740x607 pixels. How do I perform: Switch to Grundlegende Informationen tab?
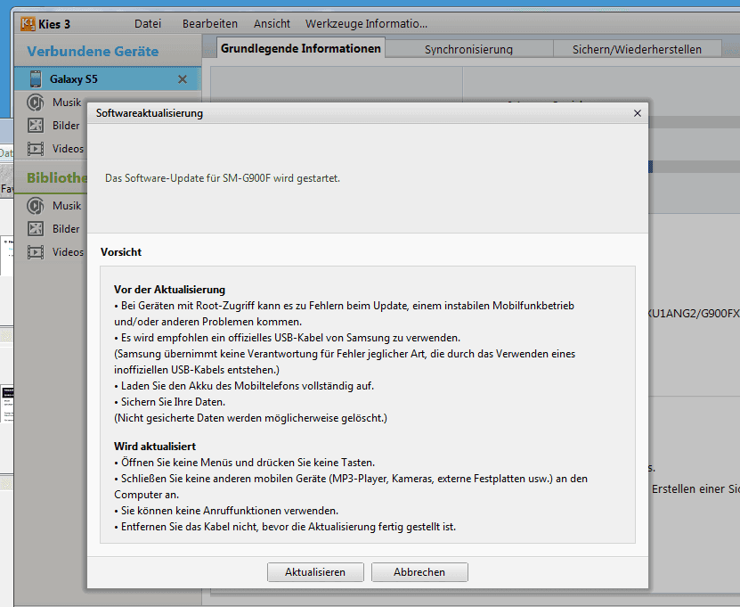point(301,49)
